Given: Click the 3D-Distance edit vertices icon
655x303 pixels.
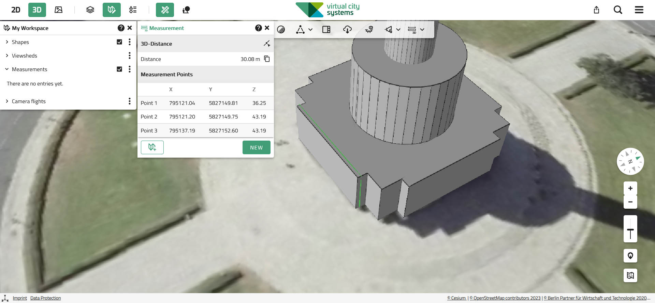Looking at the screenshot, I should tap(267, 44).
